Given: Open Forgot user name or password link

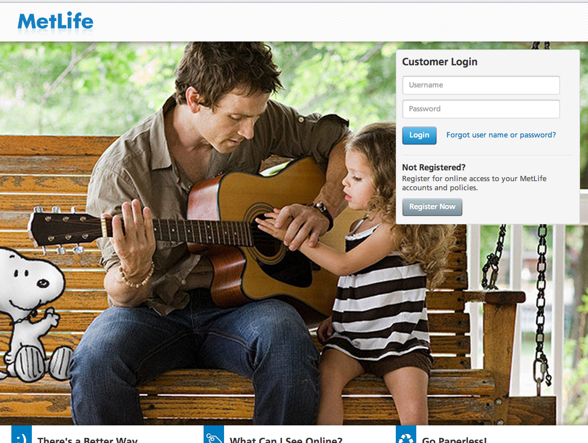Looking at the screenshot, I should click(x=501, y=135).
